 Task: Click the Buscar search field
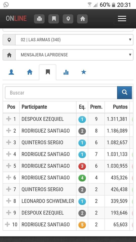61,93
